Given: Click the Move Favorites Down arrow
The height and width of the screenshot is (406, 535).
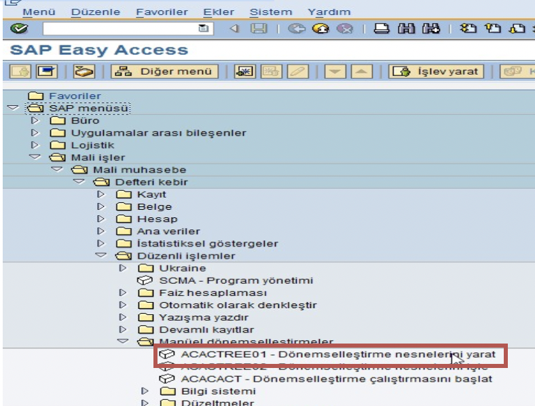Looking at the screenshot, I should coord(335,72).
